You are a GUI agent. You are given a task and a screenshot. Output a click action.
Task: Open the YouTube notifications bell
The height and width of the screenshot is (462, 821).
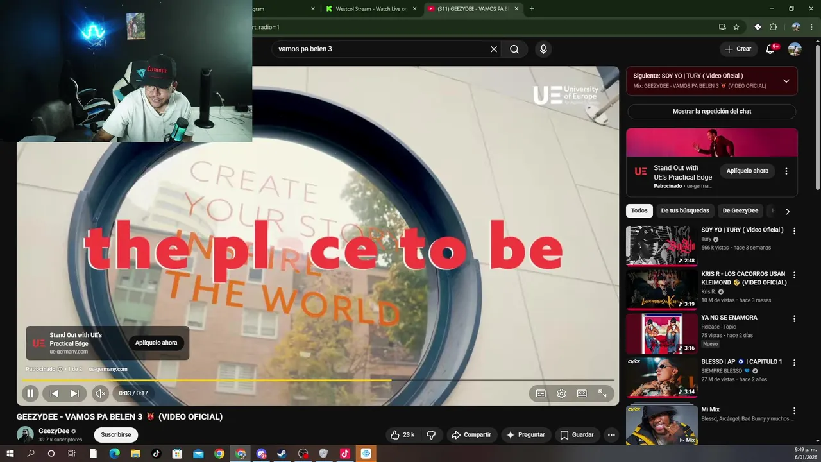[771, 49]
